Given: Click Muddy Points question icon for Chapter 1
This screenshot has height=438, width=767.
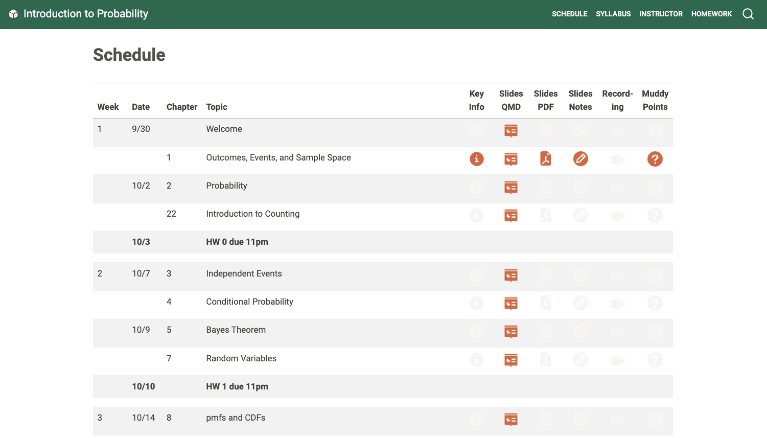Looking at the screenshot, I should (655, 159).
